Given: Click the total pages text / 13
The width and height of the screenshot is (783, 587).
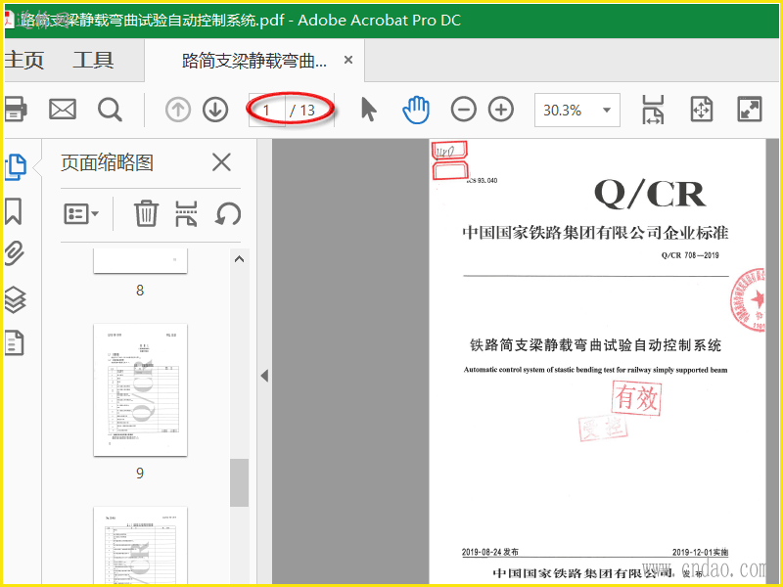Looking at the screenshot, I should pyautogui.click(x=302, y=110).
